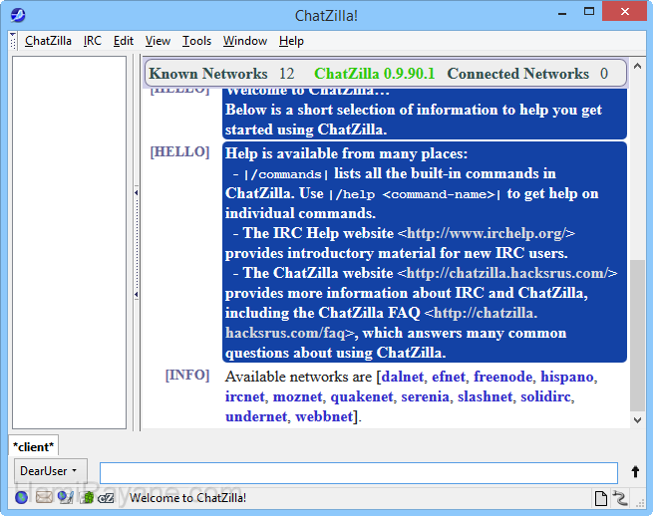Minimize the ChatZilla window

click(x=562, y=13)
